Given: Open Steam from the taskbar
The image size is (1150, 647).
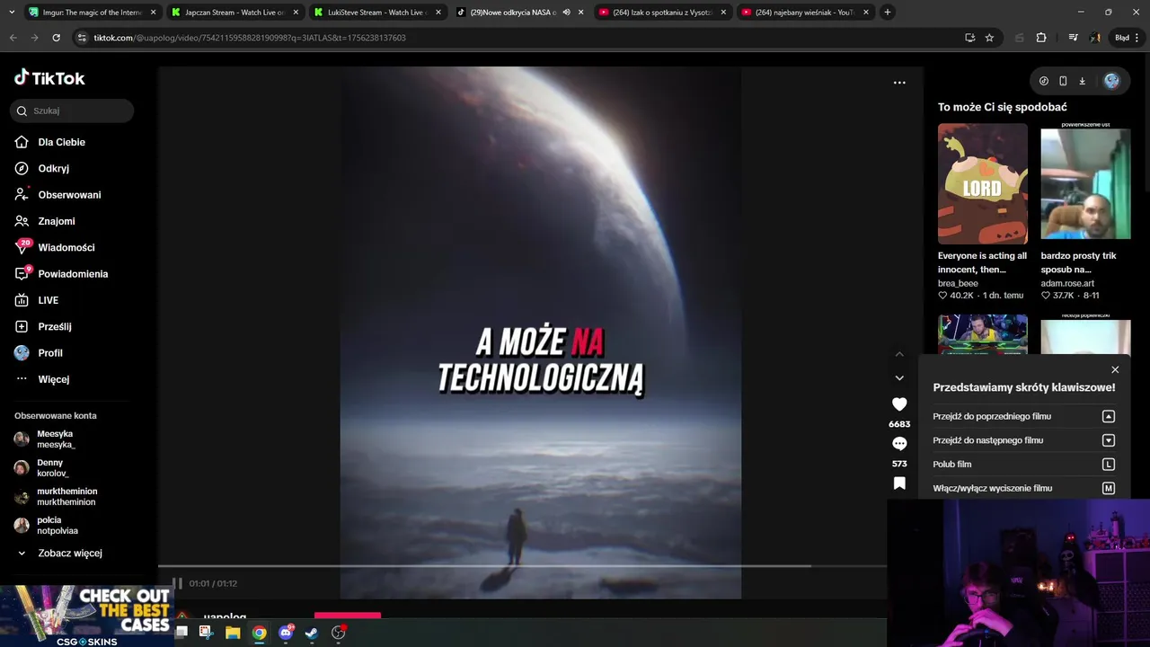Looking at the screenshot, I should 312,633.
